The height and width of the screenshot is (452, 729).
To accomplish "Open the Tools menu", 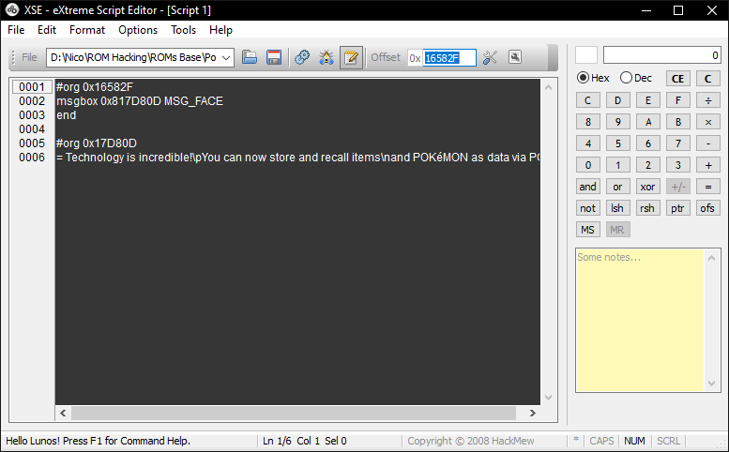I will point(183,30).
